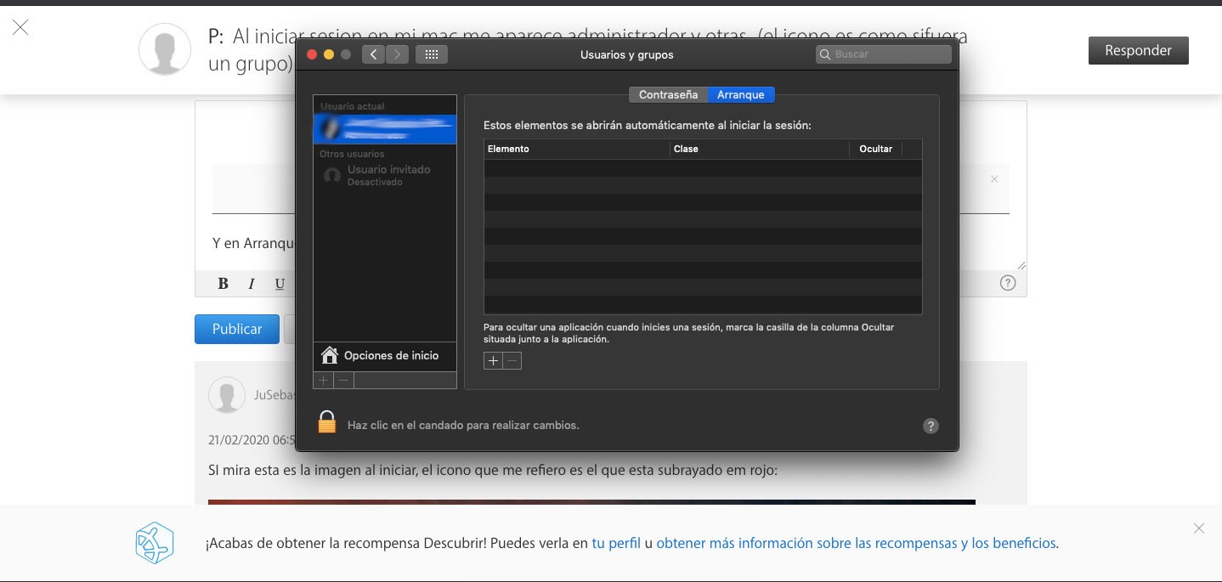Select the Arranque tab
Viewport: 1222px width, 582px height.
point(740,95)
